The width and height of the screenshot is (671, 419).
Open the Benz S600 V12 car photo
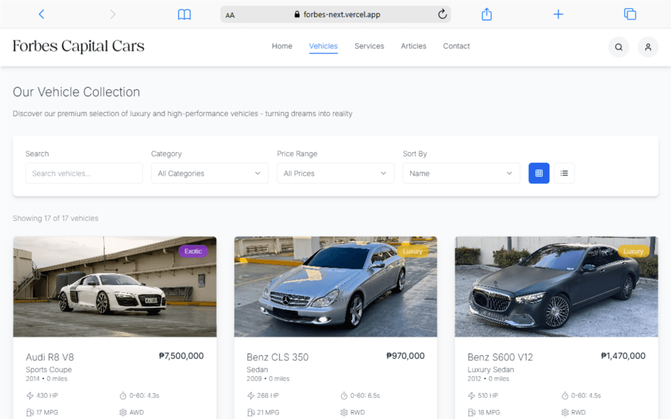(556, 286)
